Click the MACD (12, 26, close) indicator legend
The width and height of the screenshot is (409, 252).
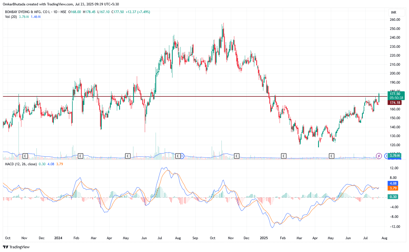pos(21,164)
